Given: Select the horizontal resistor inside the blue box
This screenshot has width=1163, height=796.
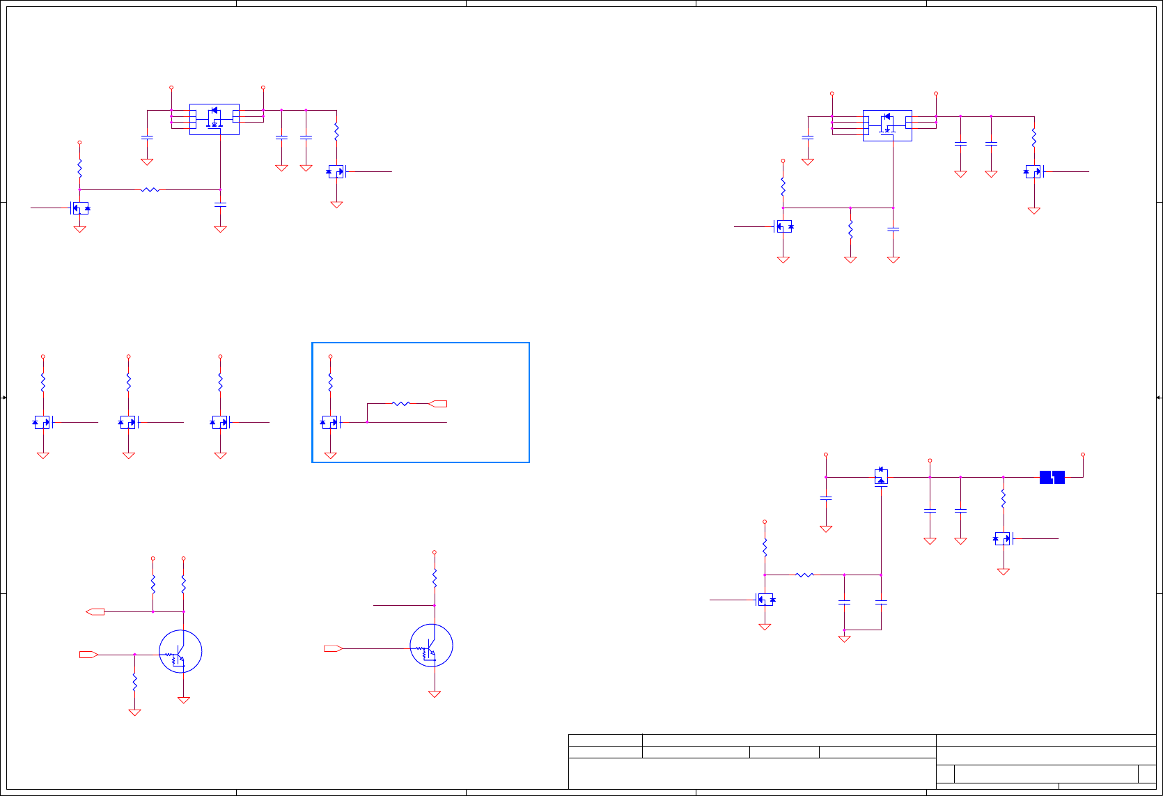Looking at the screenshot, I should point(401,403).
